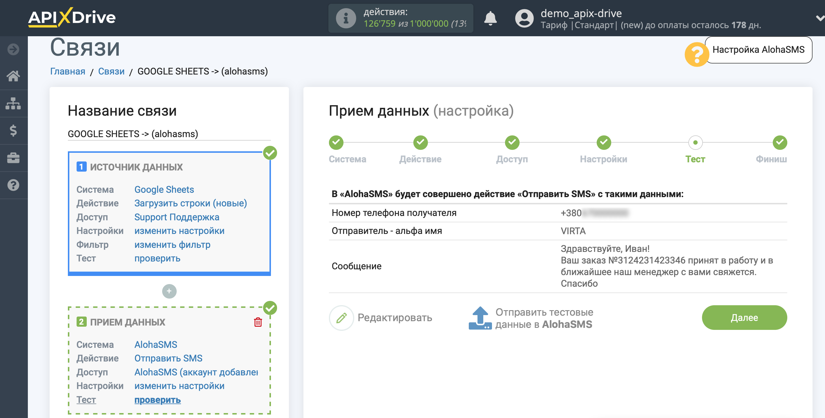Click изменить фильтр link

[x=172, y=245]
